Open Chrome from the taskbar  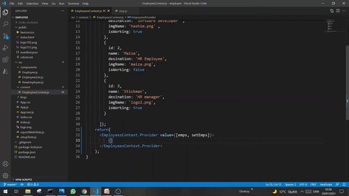(85, 191)
